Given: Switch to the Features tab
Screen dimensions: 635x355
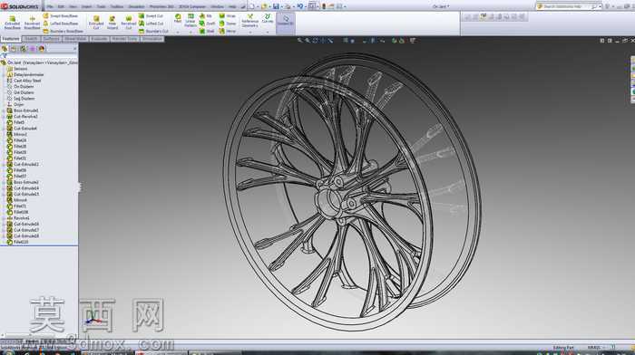Looking at the screenshot, I should 11,39.
